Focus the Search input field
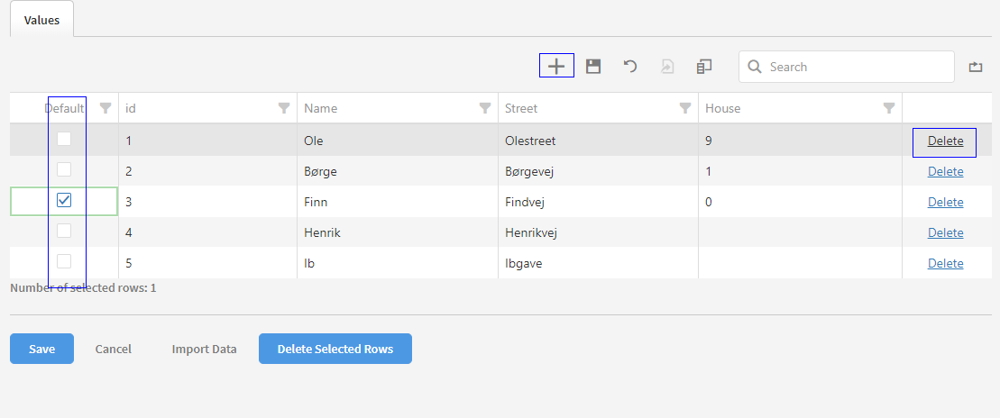The width and height of the screenshot is (1000, 418). pos(857,67)
